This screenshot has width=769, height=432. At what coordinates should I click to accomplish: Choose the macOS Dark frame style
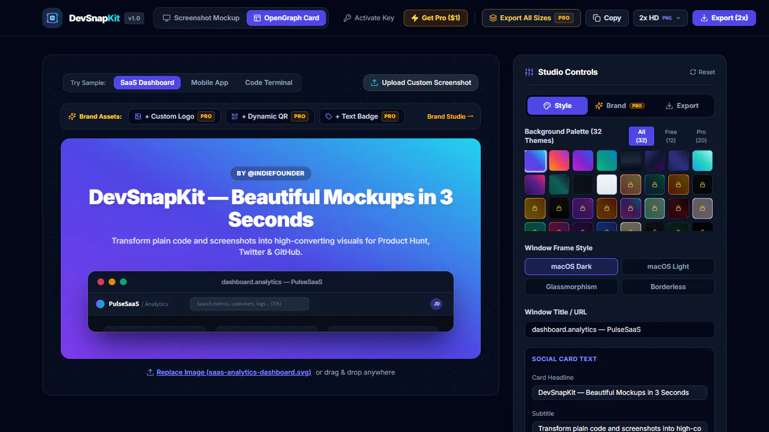[571, 267]
